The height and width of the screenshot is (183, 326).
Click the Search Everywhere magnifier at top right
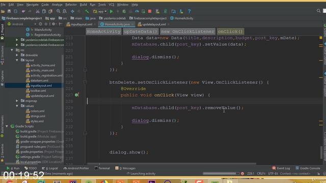318,11
